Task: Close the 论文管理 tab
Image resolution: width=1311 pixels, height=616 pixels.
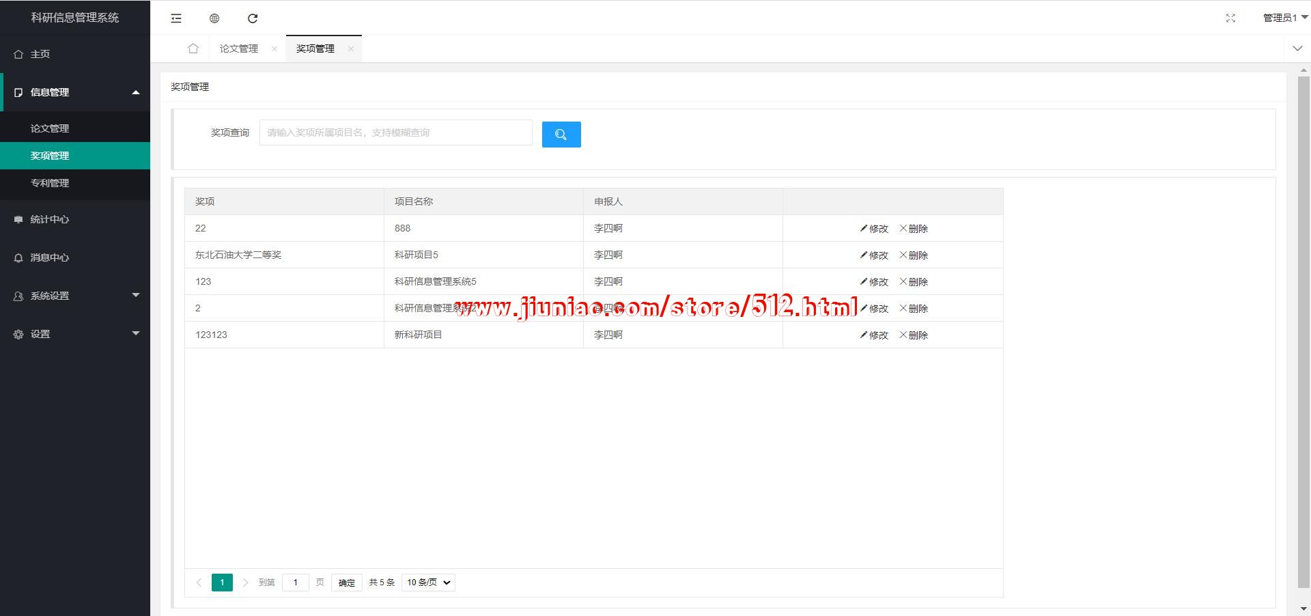Action: 274,48
